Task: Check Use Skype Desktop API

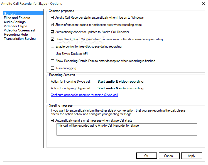Action: pyautogui.click(x=53, y=54)
